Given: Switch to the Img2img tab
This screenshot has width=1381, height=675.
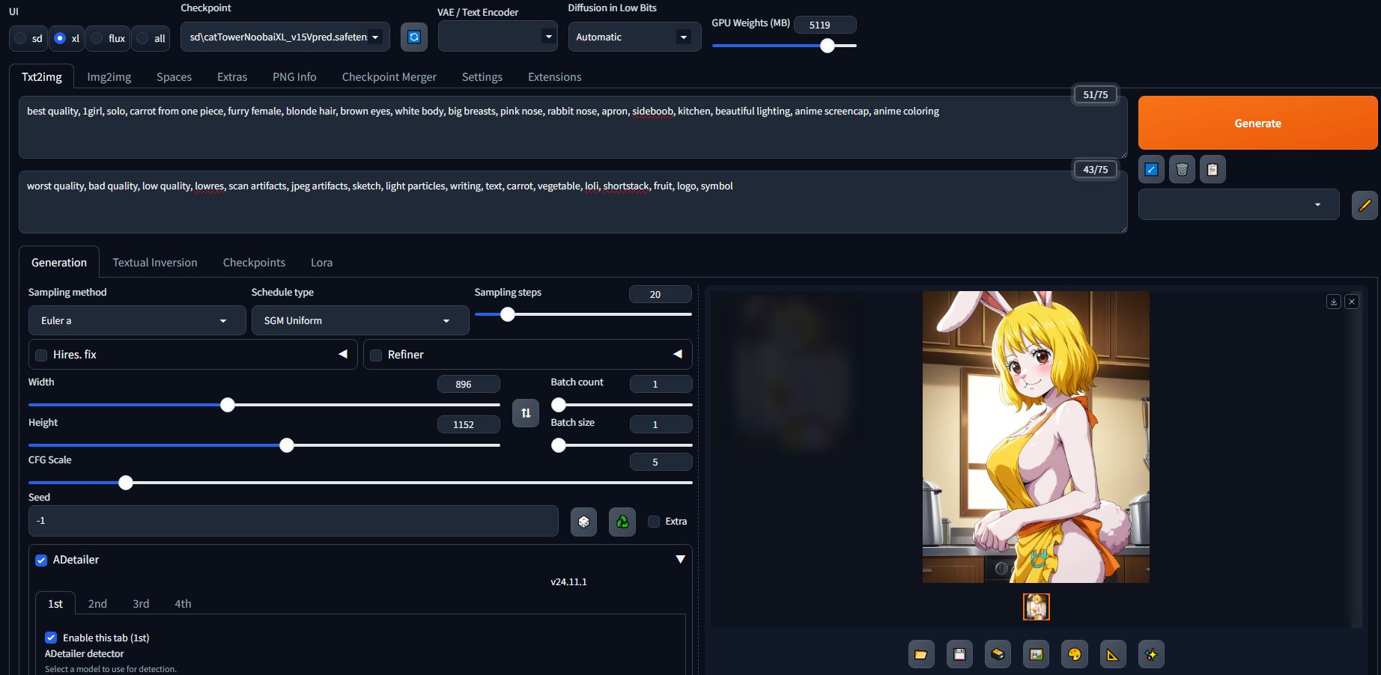Looking at the screenshot, I should pyautogui.click(x=109, y=77).
